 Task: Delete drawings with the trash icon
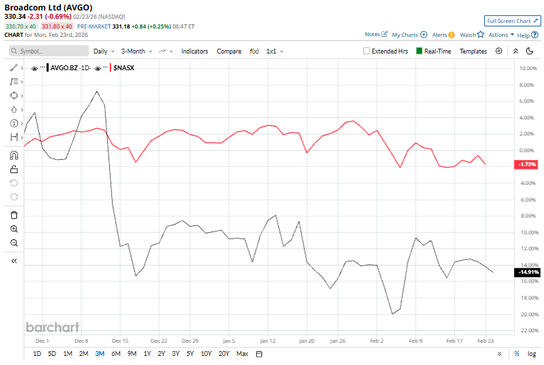click(14, 215)
